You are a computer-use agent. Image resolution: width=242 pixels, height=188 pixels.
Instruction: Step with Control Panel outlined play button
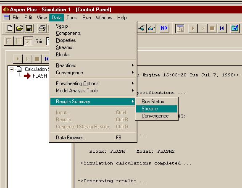(27, 59)
